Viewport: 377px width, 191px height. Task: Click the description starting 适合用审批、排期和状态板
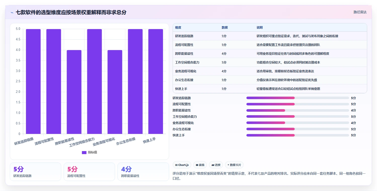[x=285, y=71]
